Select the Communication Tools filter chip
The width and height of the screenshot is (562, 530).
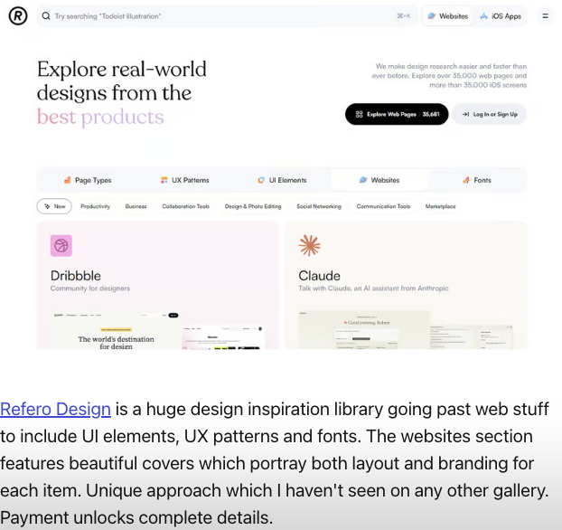tap(383, 206)
